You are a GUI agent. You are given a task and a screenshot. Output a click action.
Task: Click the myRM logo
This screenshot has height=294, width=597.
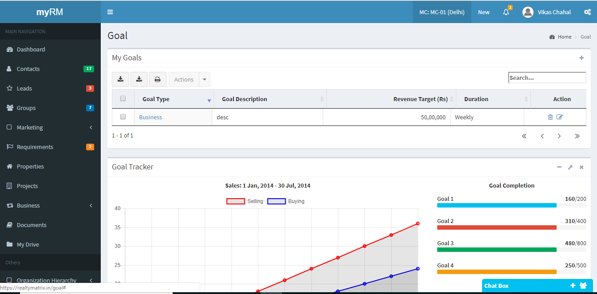[50, 12]
